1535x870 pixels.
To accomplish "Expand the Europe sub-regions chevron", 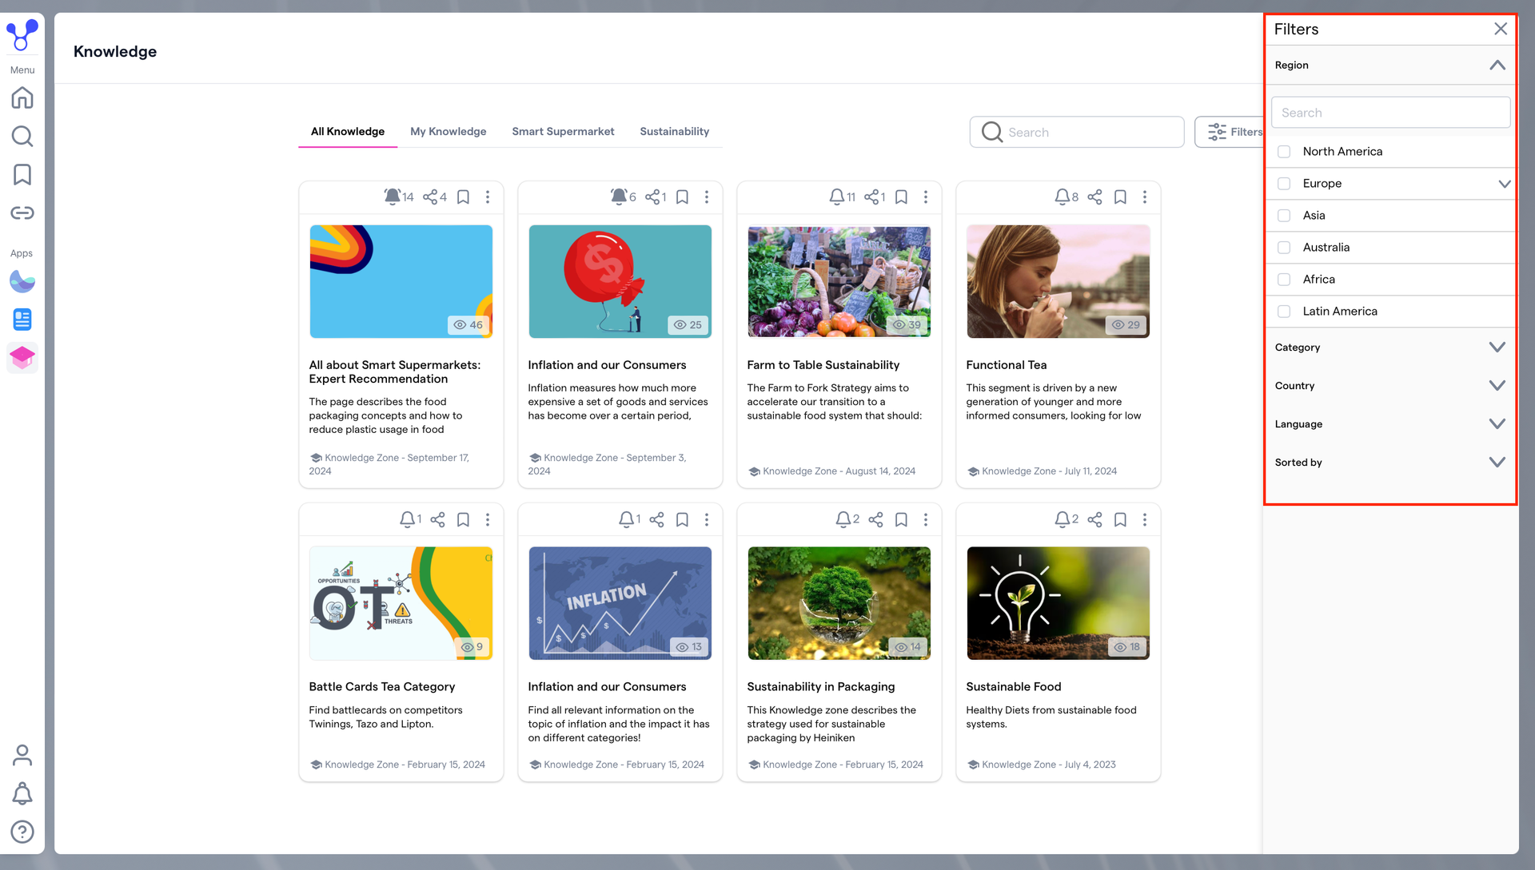I will (x=1504, y=184).
